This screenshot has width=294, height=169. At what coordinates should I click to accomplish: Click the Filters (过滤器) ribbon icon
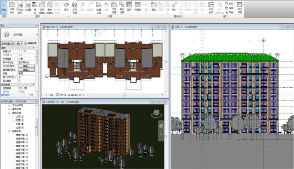point(28,7)
